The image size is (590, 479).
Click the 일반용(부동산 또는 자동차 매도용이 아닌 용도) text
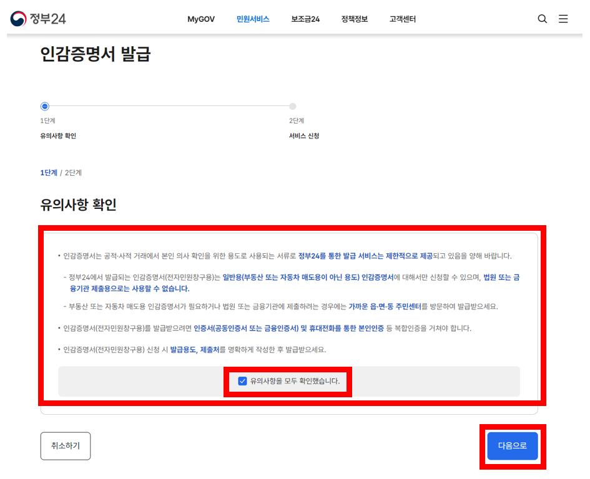[291, 278]
